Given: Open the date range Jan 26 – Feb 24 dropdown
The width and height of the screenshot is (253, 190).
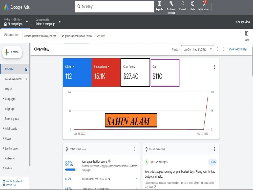Looking at the screenshot, I should (198, 49).
